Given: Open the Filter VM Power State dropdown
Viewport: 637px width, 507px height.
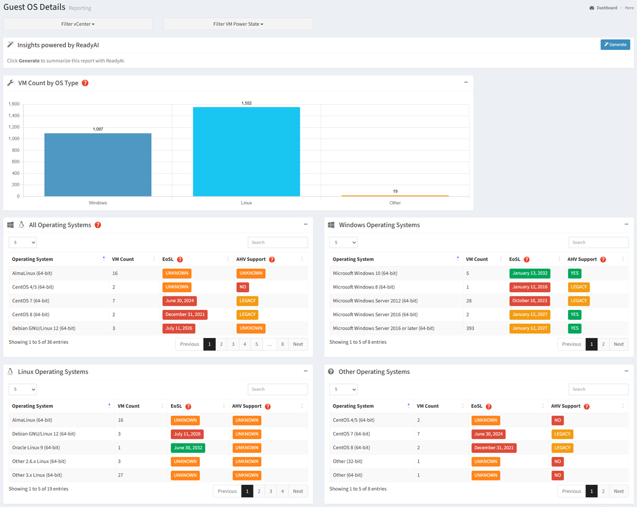Looking at the screenshot, I should [x=238, y=24].
